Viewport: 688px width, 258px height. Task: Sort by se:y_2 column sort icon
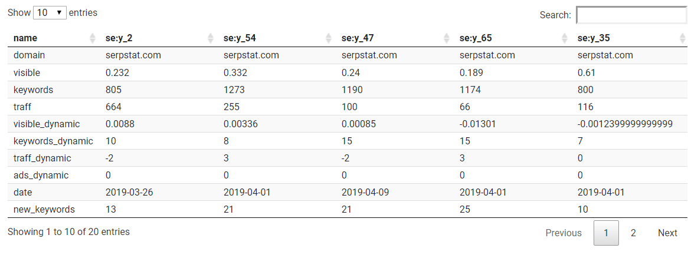pos(211,38)
